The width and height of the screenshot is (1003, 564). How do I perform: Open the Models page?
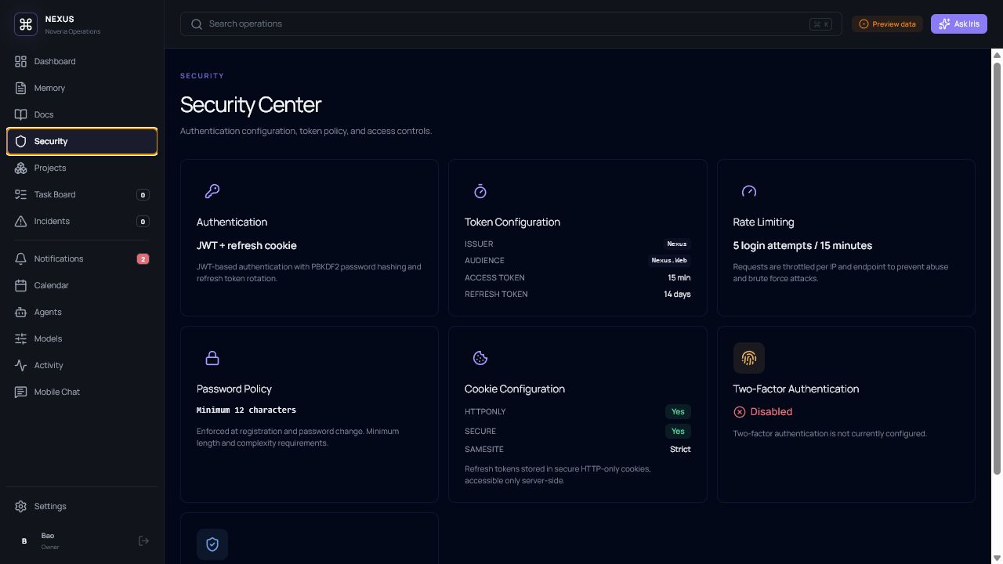tap(82, 338)
